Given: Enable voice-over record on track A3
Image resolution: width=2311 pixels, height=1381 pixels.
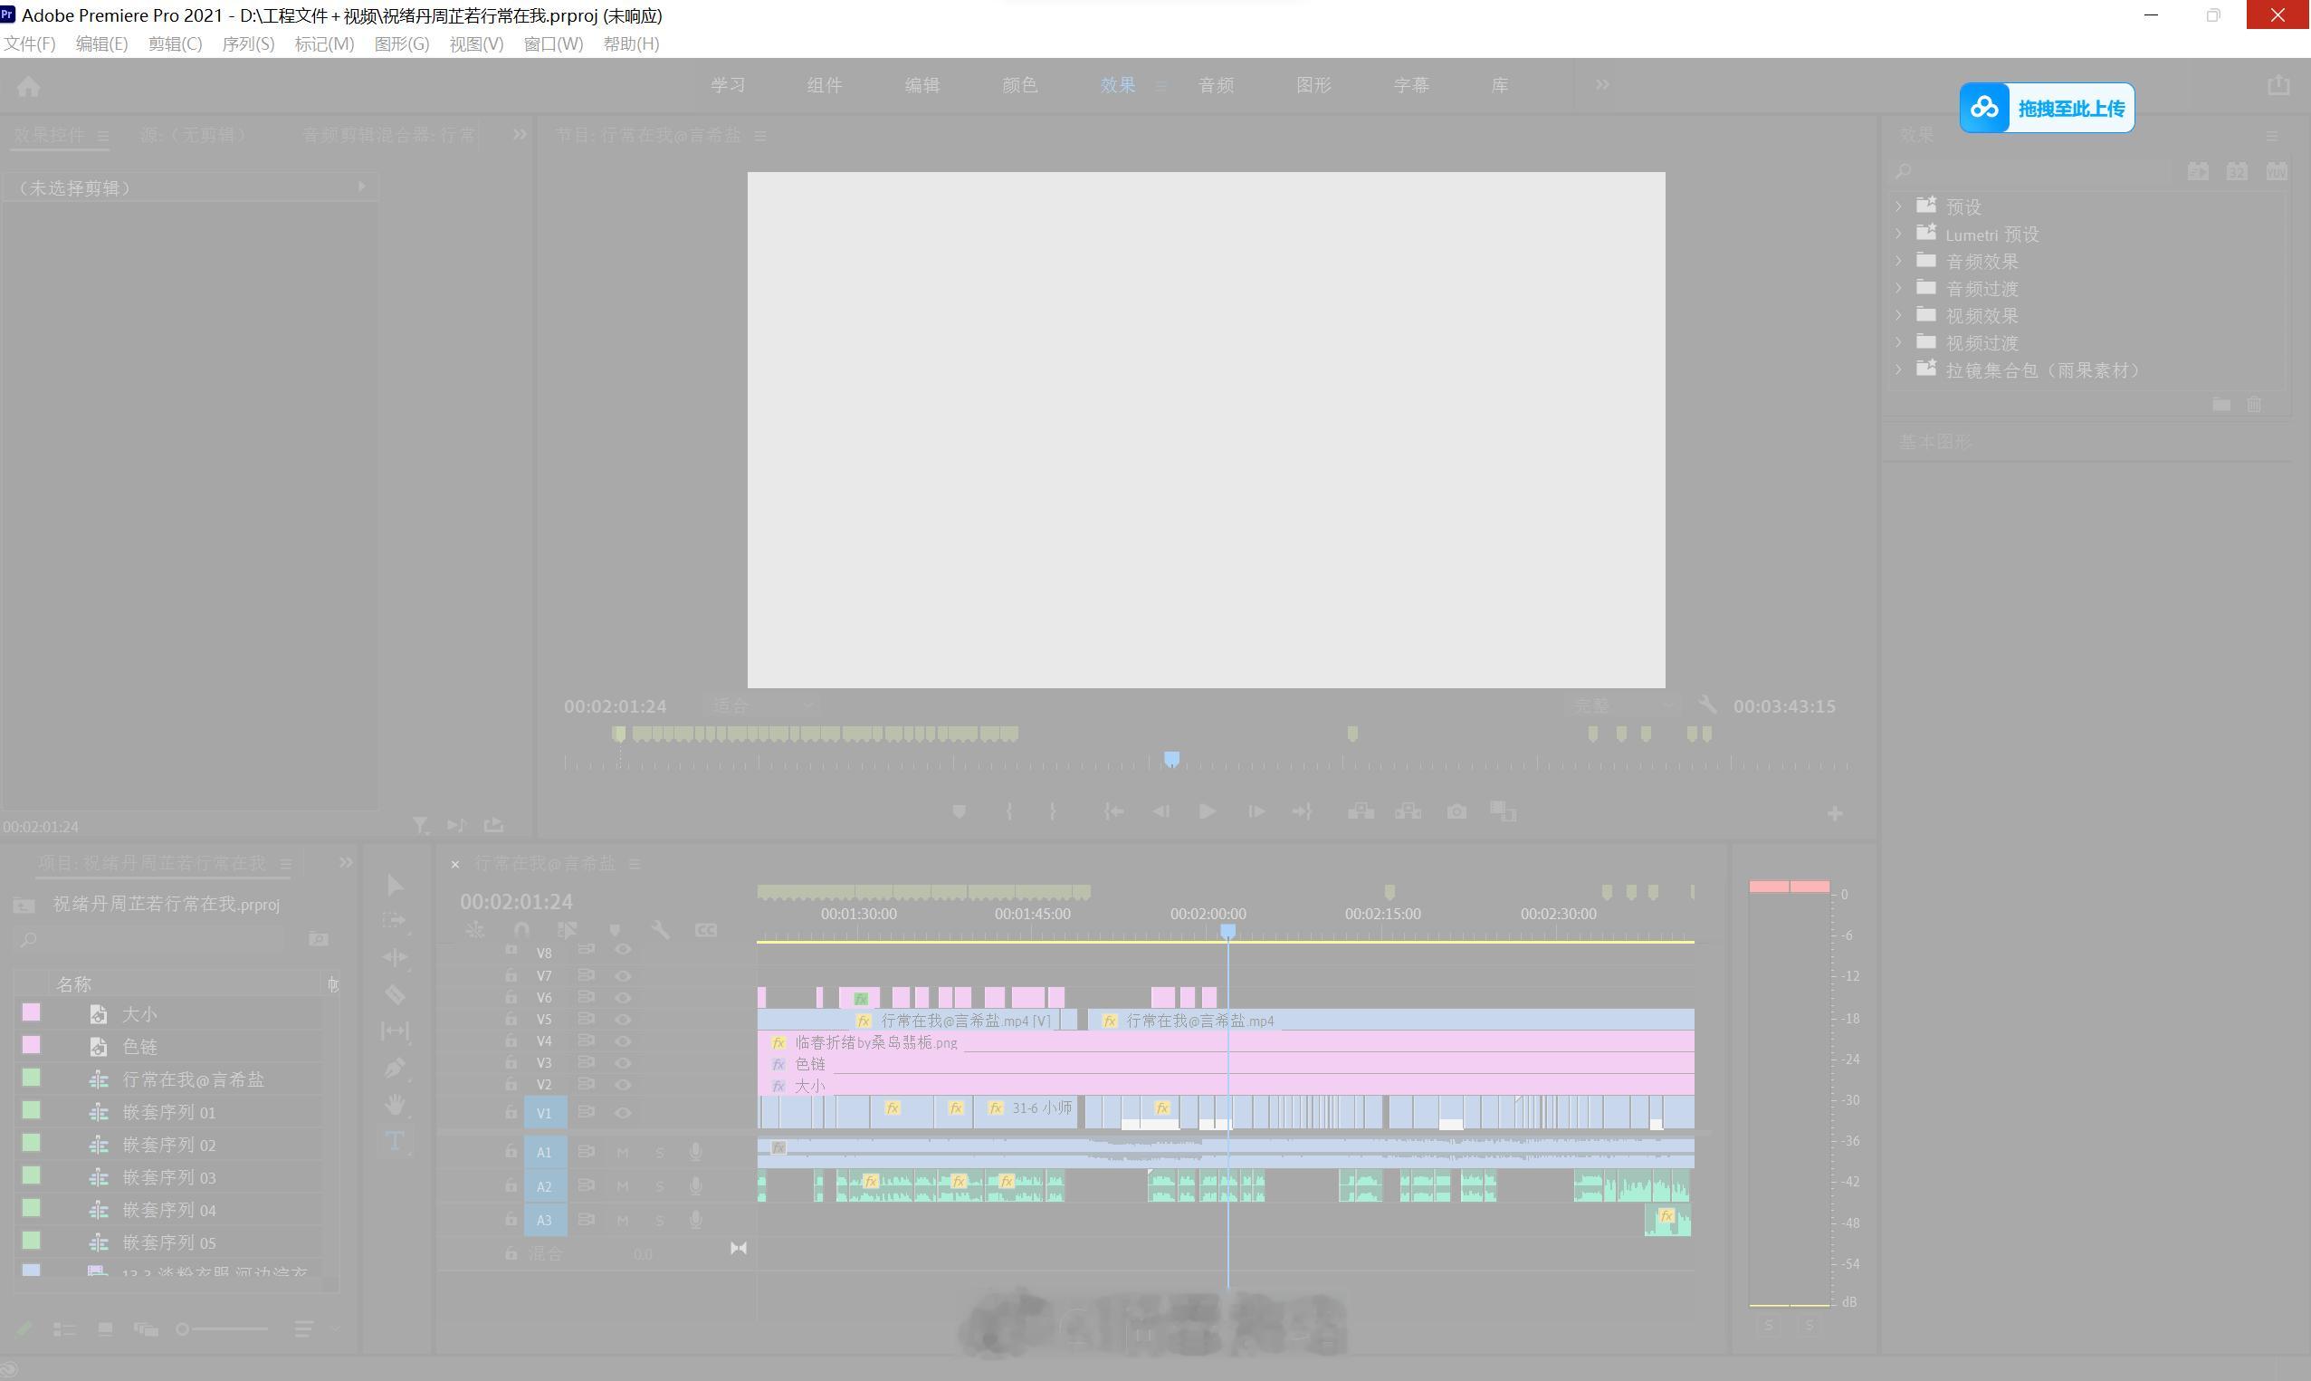Looking at the screenshot, I should pyautogui.click(x=694, y=1220).
